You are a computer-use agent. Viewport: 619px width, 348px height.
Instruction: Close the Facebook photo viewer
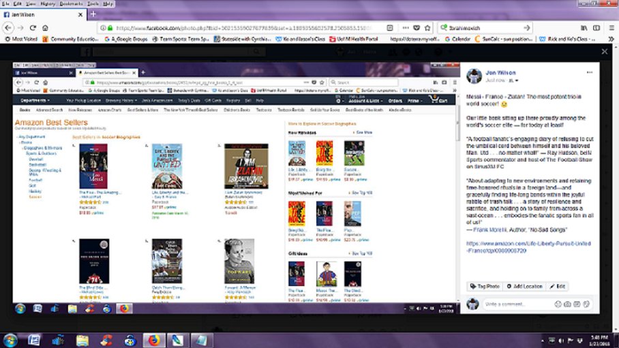pyautogui.click(x=605, y=51)
